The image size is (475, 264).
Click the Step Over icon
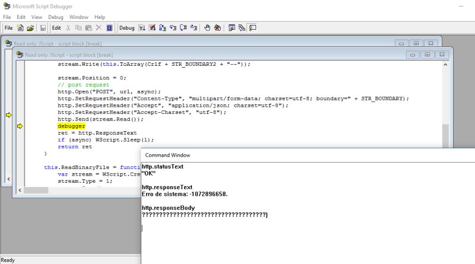click(183, 28)
